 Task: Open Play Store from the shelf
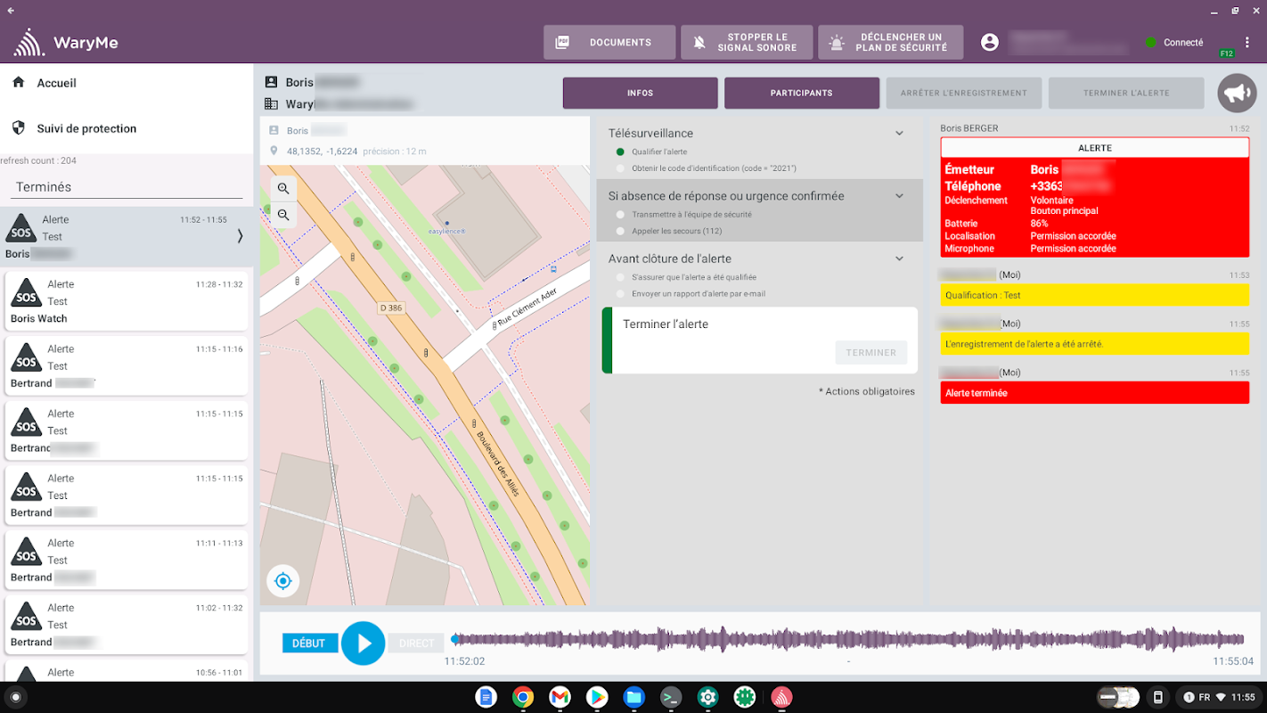(597, 697)
